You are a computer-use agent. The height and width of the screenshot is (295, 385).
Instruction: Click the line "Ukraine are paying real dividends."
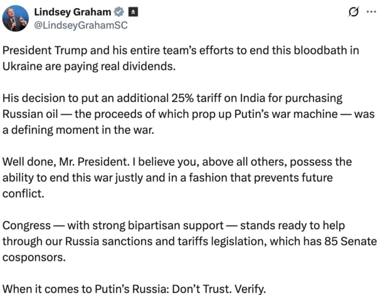coord(89,66)
